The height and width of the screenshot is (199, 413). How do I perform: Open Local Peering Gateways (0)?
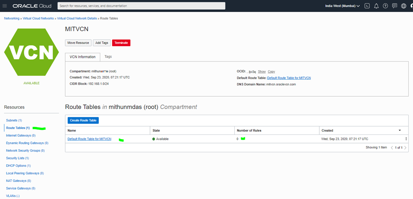(x=25, y=173)
